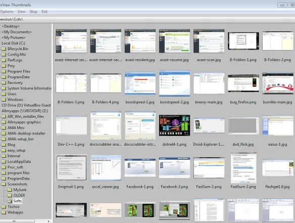Select the dotnet4-1.png thumbnail

[174, 125]
